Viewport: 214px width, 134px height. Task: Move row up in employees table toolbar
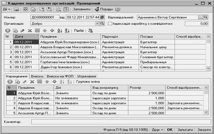click(x=45, y=30)
